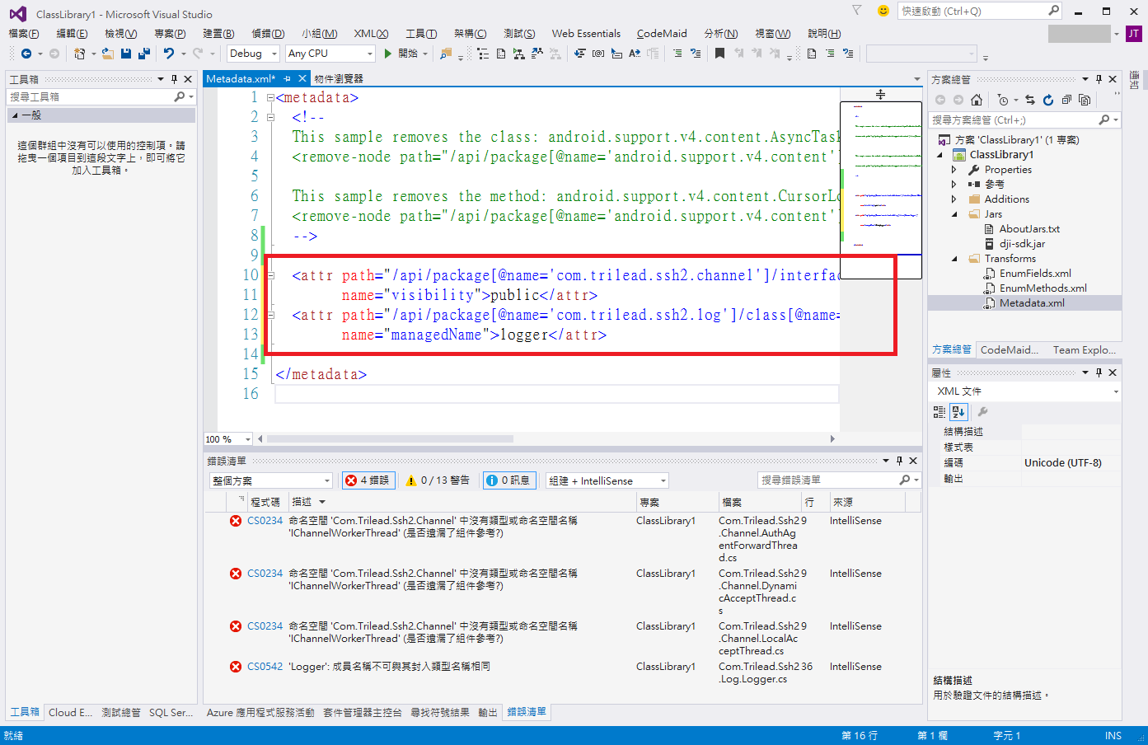Click the Navigate Backward arrow icon
This screenshot has width=1148, height=745.
[26, 54]
